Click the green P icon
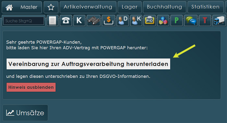The height and width of the screenshot is (123, 227). (176, 20)
